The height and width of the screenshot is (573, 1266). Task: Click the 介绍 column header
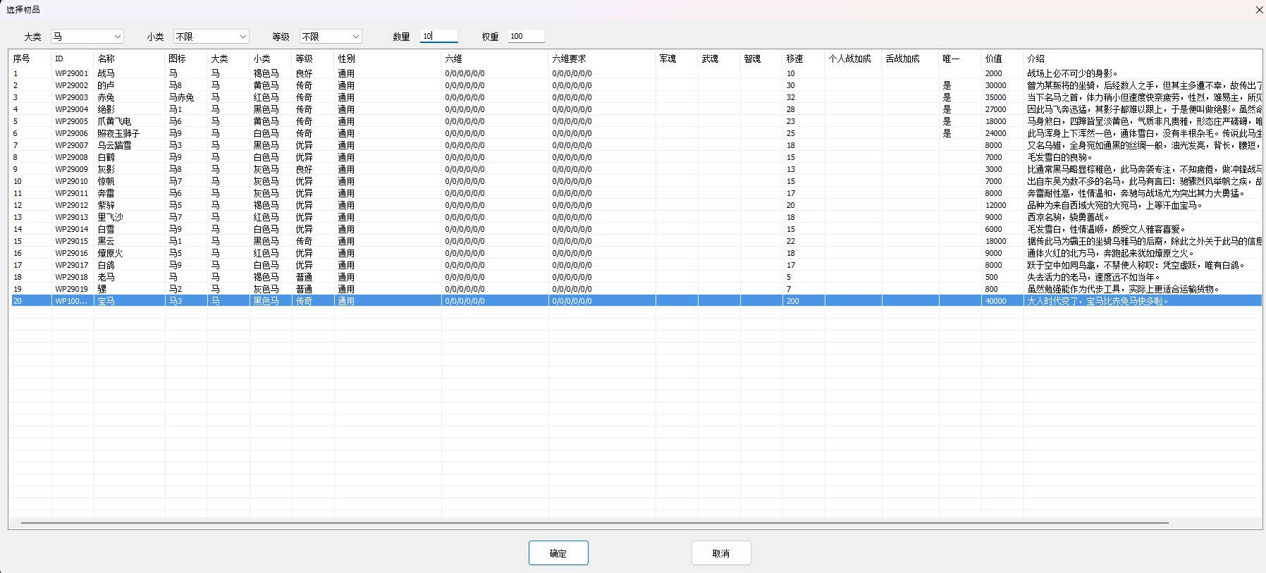pos(1035,58)
